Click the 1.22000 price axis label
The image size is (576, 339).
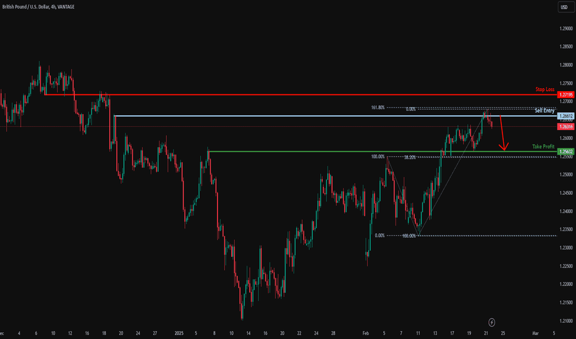point(566,284)
